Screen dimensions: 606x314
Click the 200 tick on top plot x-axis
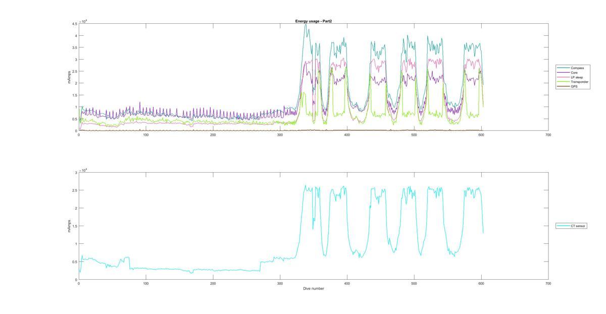213,135
